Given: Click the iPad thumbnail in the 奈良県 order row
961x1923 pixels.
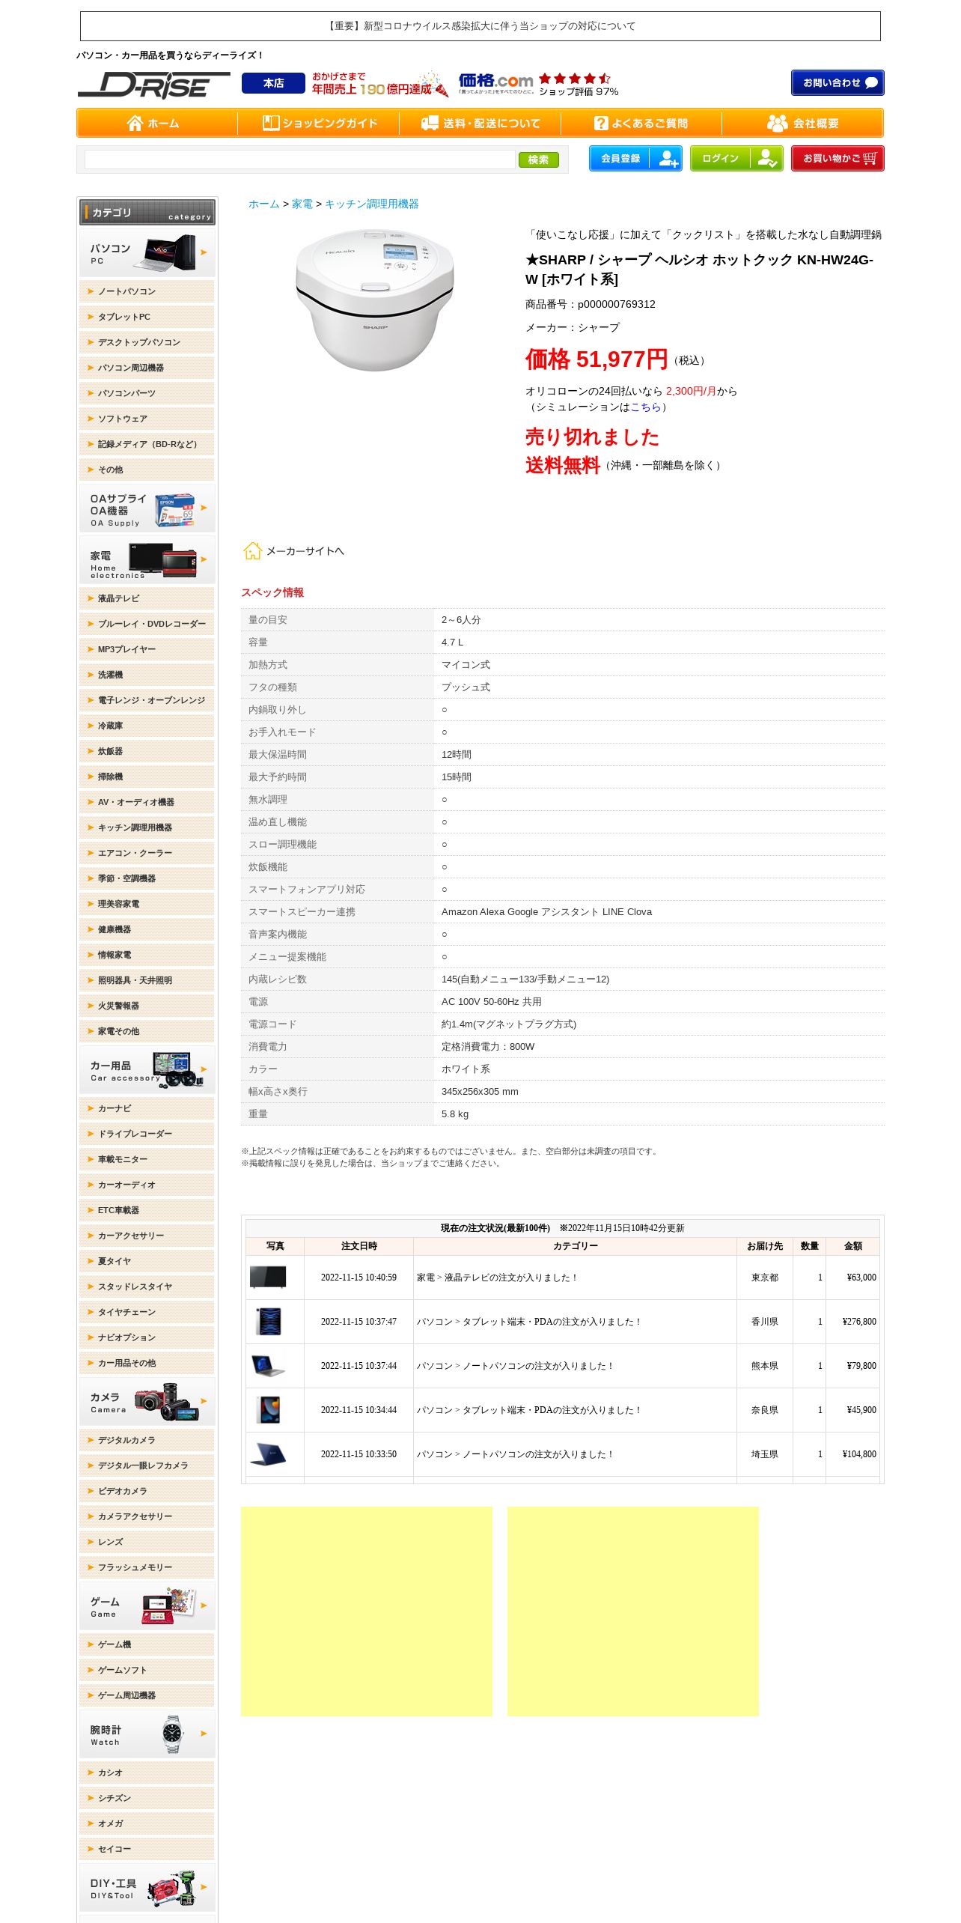Looking at the screenshot, I should [268, 1409].
